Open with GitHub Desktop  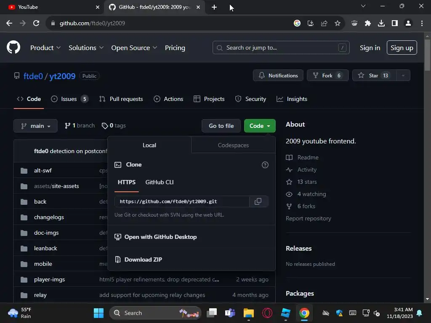156,237
